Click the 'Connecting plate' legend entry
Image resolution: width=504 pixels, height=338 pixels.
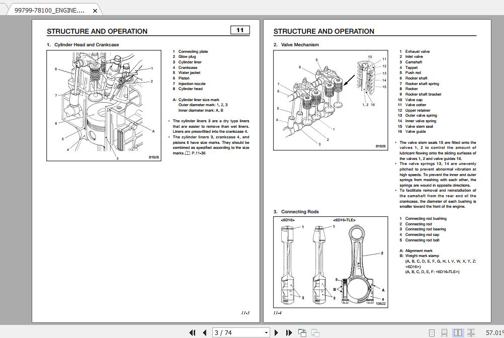coord(193,51)
